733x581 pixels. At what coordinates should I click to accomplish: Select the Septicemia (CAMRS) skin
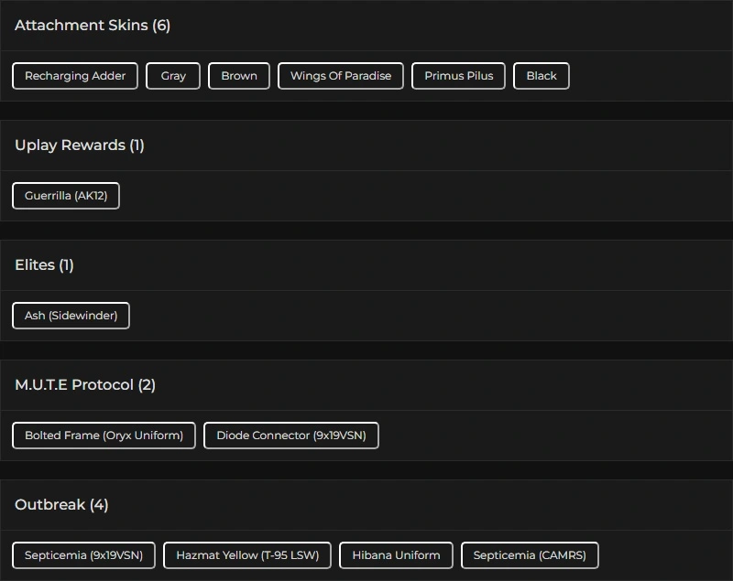tap(530, 555)
